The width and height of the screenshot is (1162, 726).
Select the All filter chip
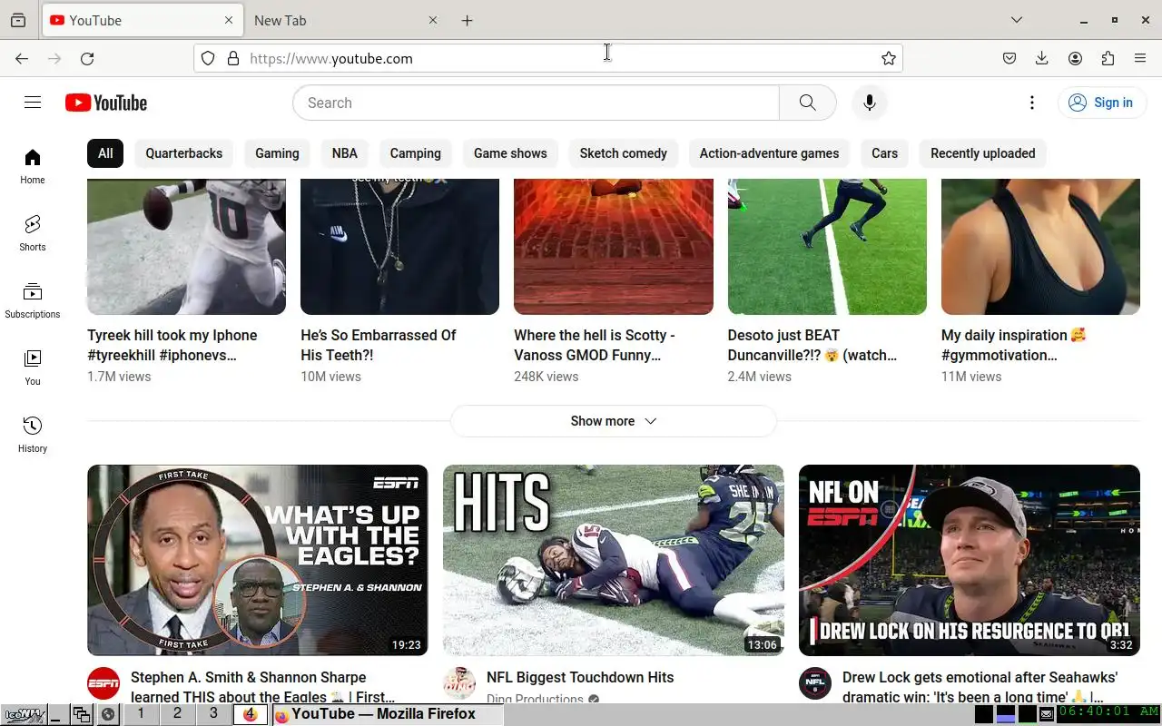[105, 153]
